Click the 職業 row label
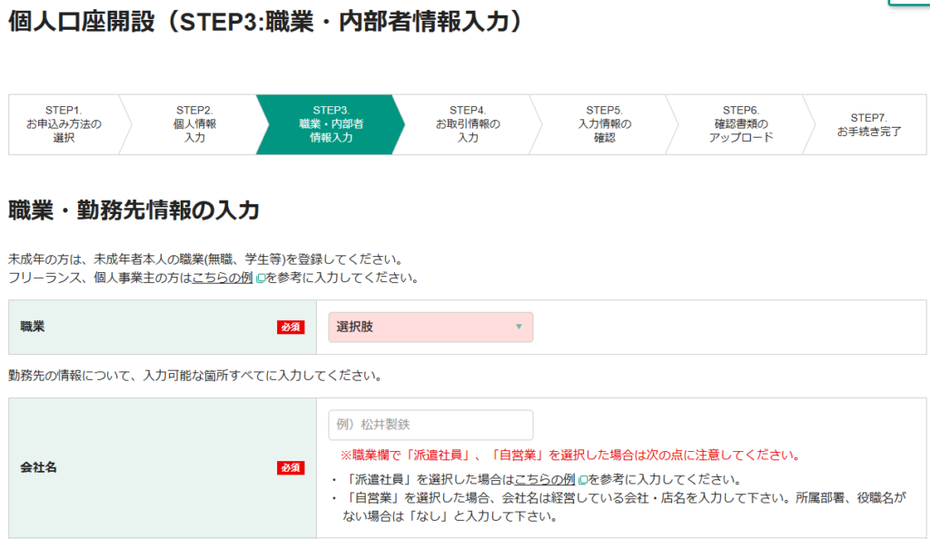The width and height of the screenshot is (930, 539). (x=33, y=328)
